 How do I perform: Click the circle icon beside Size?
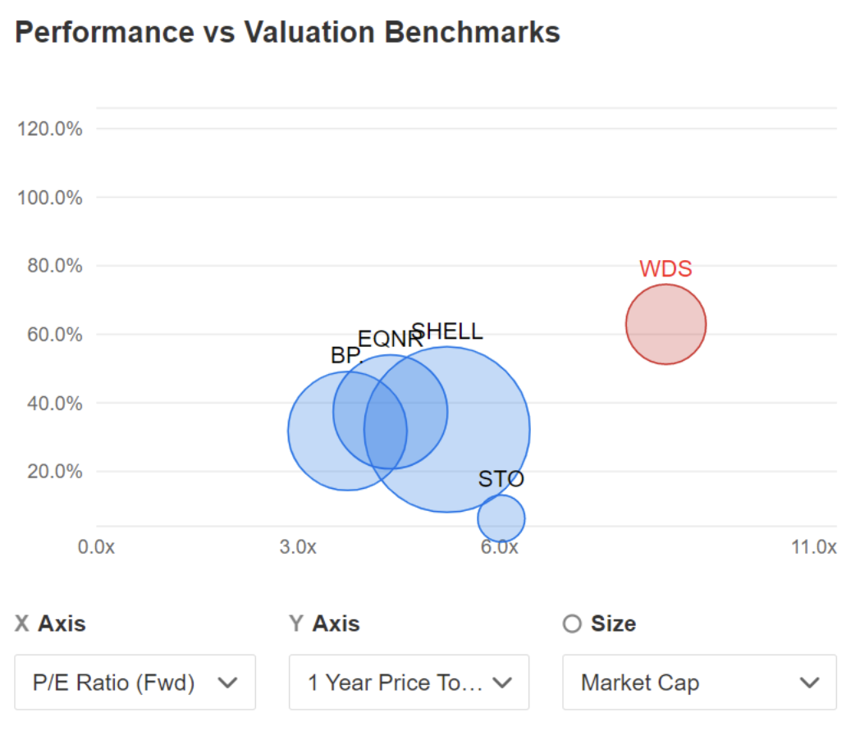point(572,624)
